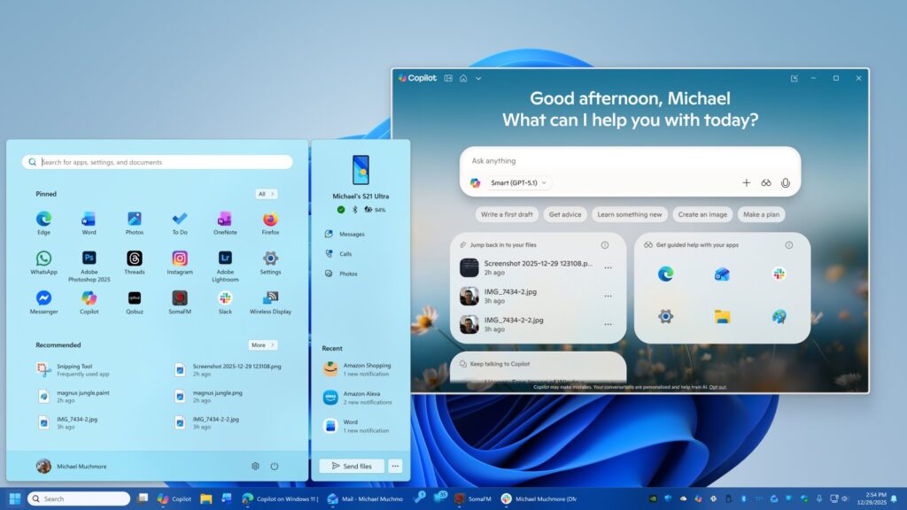Click the Send files button
The width and height of the screenshot is (907, 510).
(x=352, y=466)
